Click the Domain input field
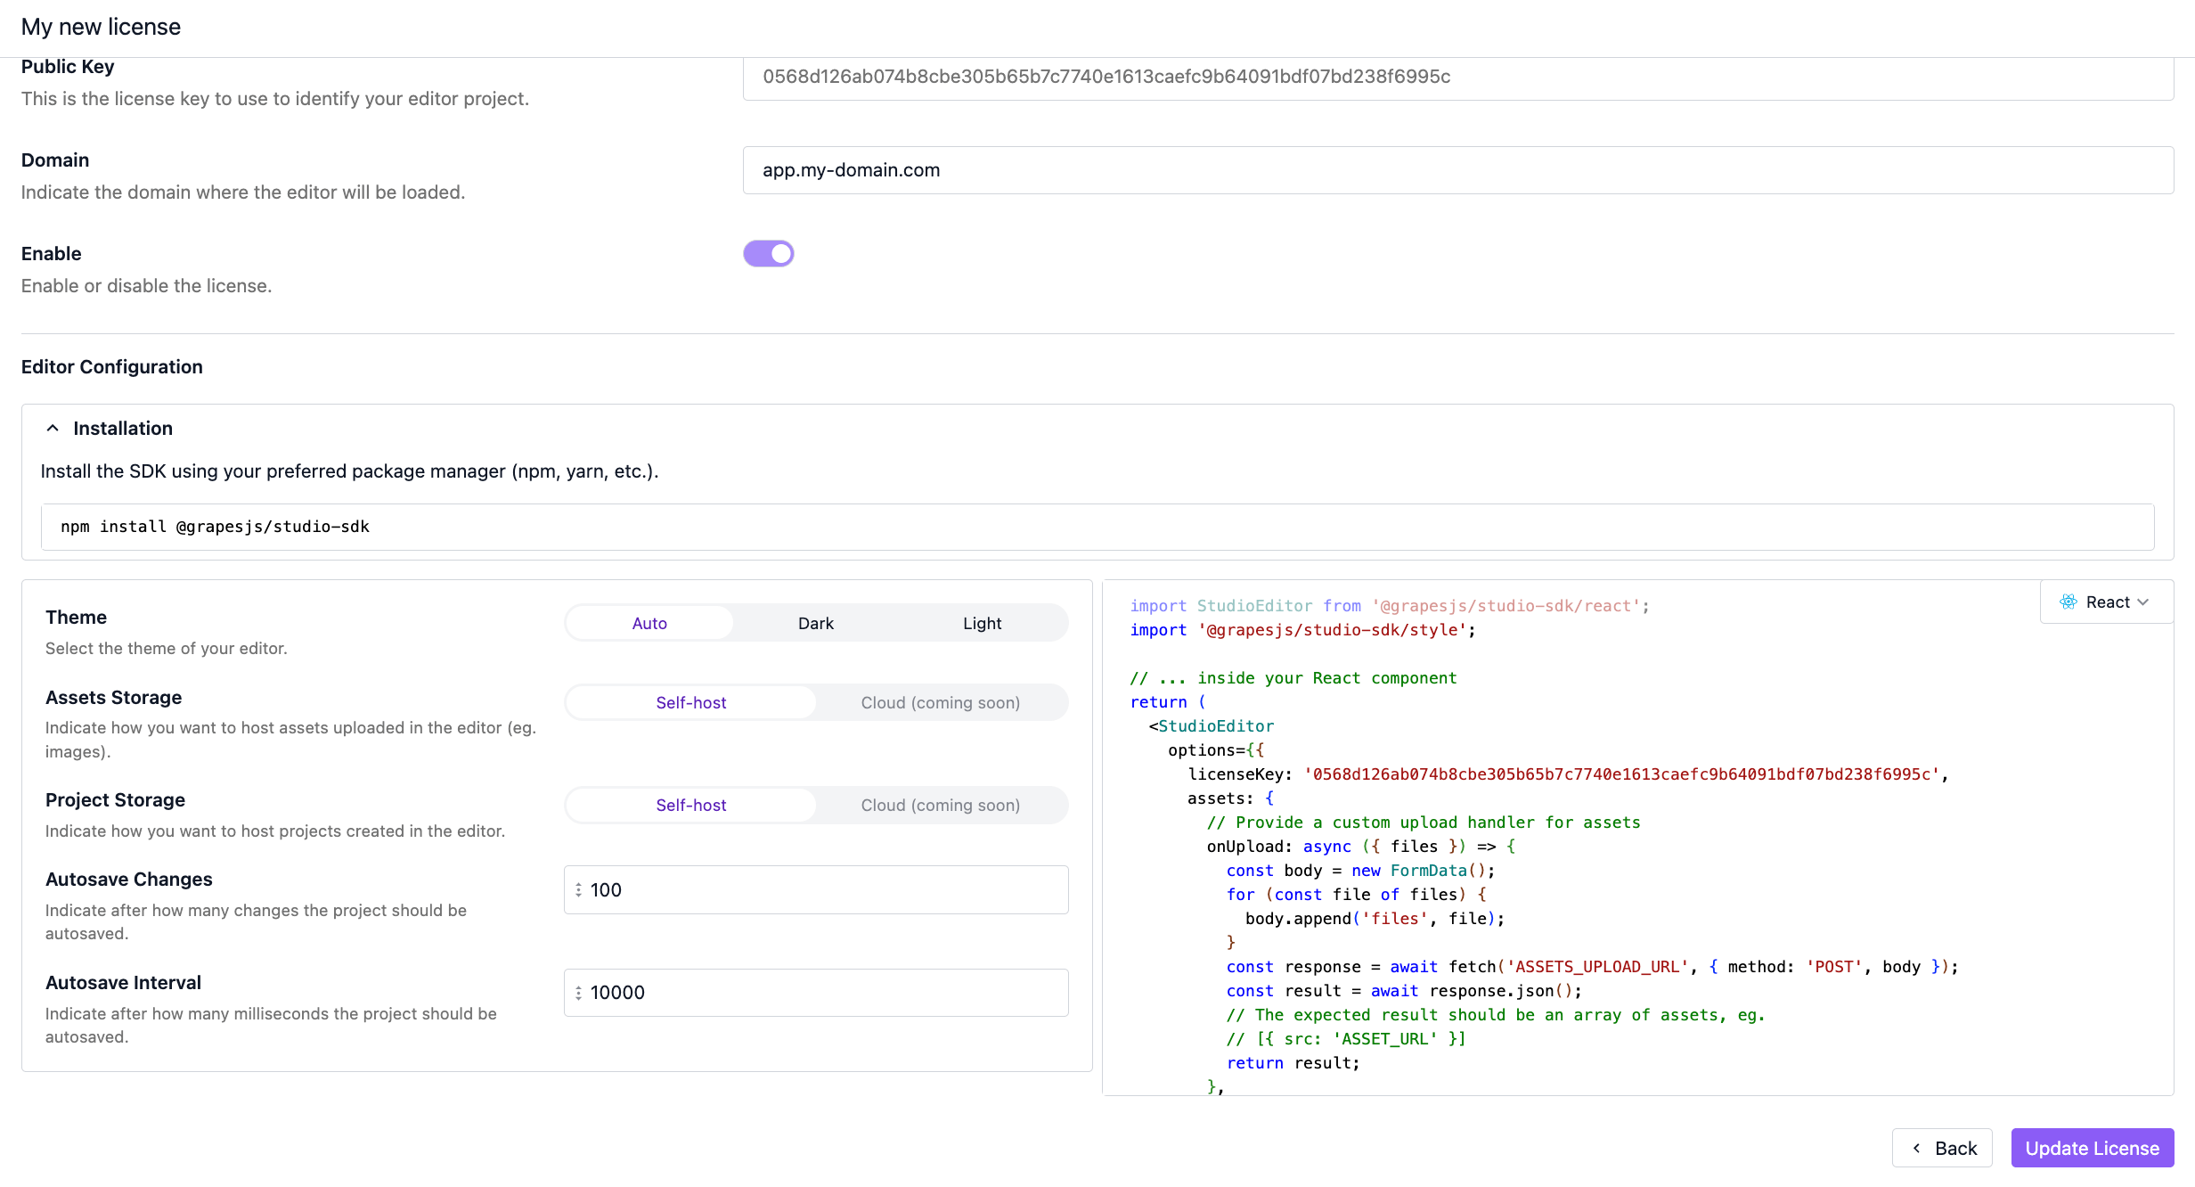 [1458, 170]
